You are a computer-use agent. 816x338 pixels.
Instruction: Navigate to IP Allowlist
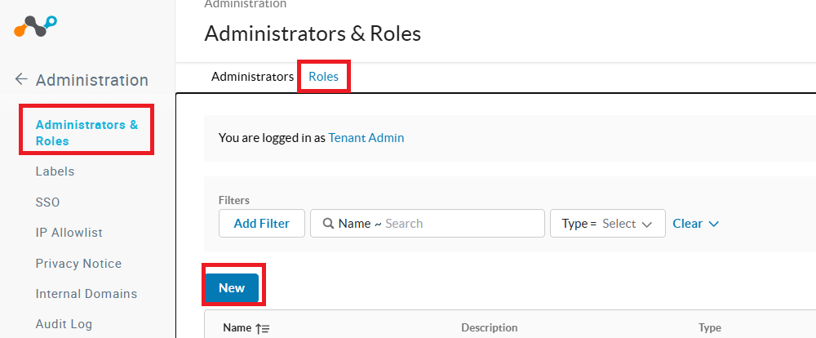[69, 233]
